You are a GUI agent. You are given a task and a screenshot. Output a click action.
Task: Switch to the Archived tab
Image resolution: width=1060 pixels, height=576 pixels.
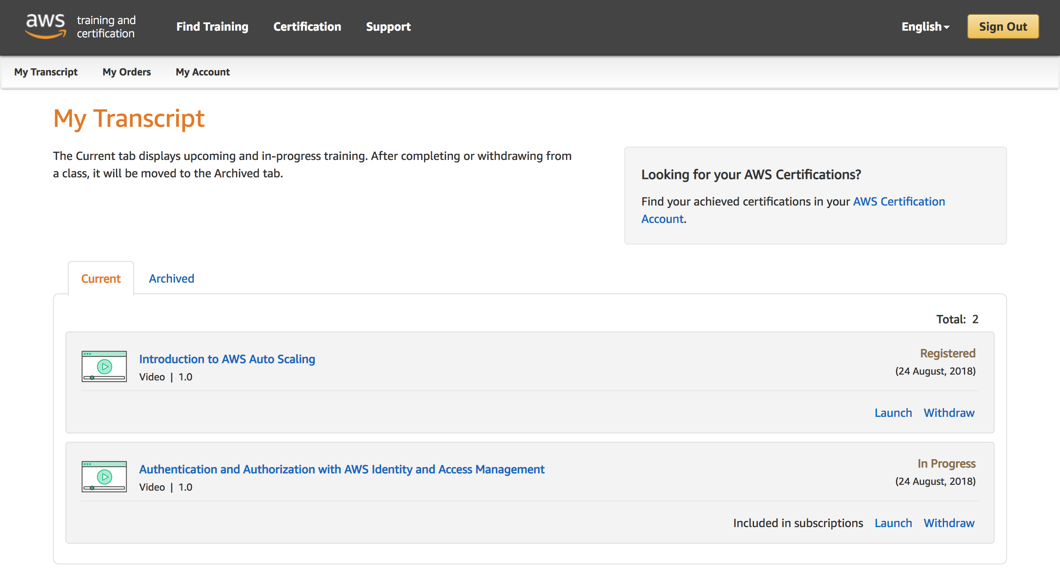tap(171, 278)
